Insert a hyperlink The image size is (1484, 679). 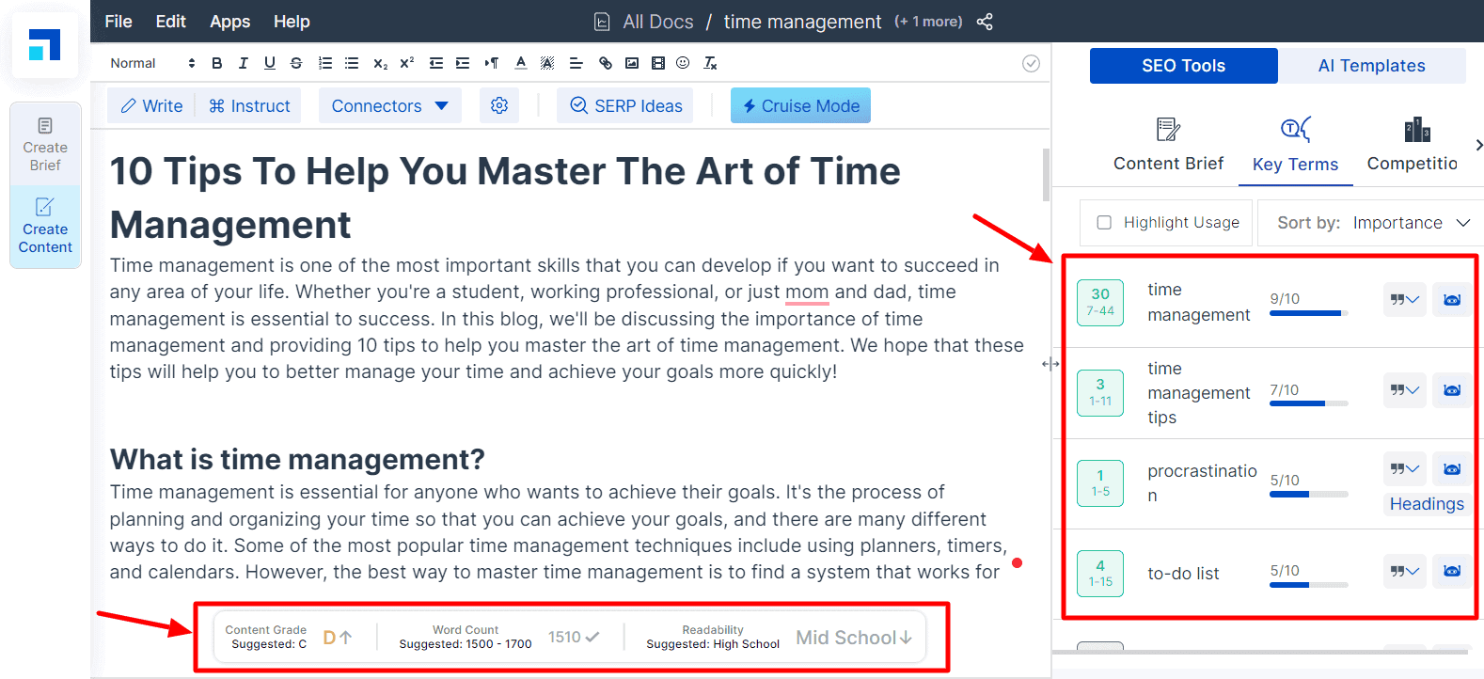tap(606, 63)
